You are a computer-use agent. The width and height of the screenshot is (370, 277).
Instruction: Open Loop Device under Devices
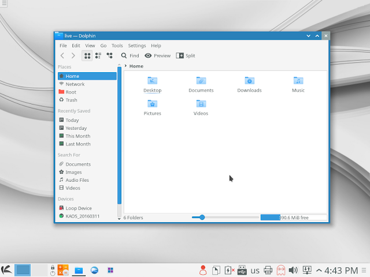[87, 208]
